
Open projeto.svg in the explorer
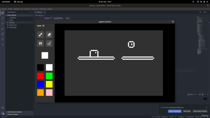point(19,25)
